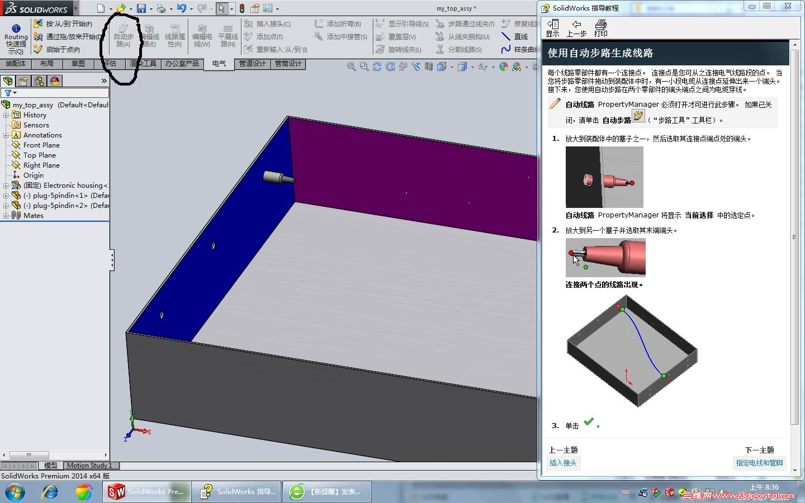Image resolution: width=805 pixels, height=503 pixels.
Task: Go back with 上一步 in the tutorial
Action: point(576,28)
